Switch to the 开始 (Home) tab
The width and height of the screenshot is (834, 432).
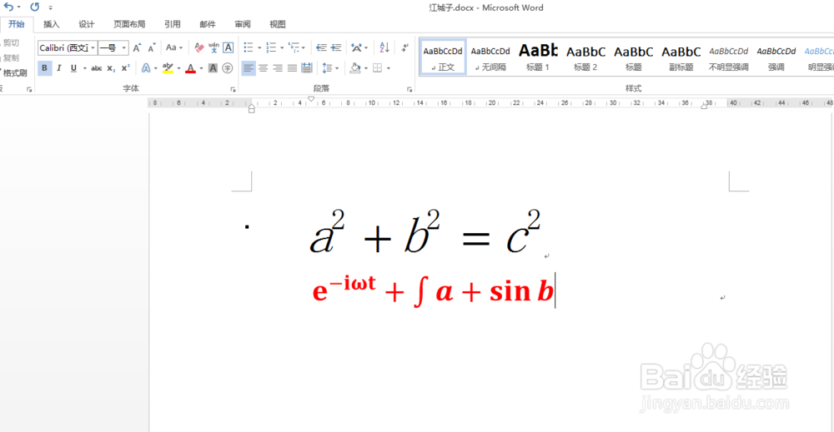coord(17,24)
